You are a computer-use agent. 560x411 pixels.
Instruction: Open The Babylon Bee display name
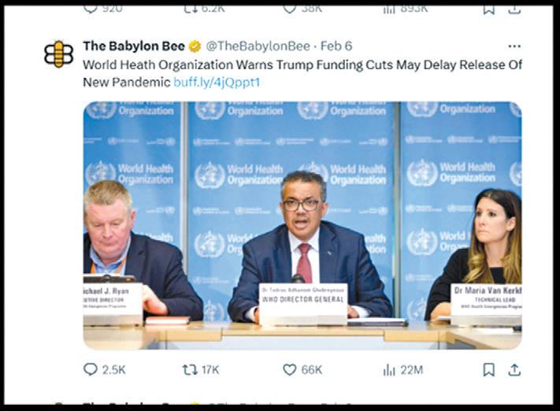[x=134, y=46]
